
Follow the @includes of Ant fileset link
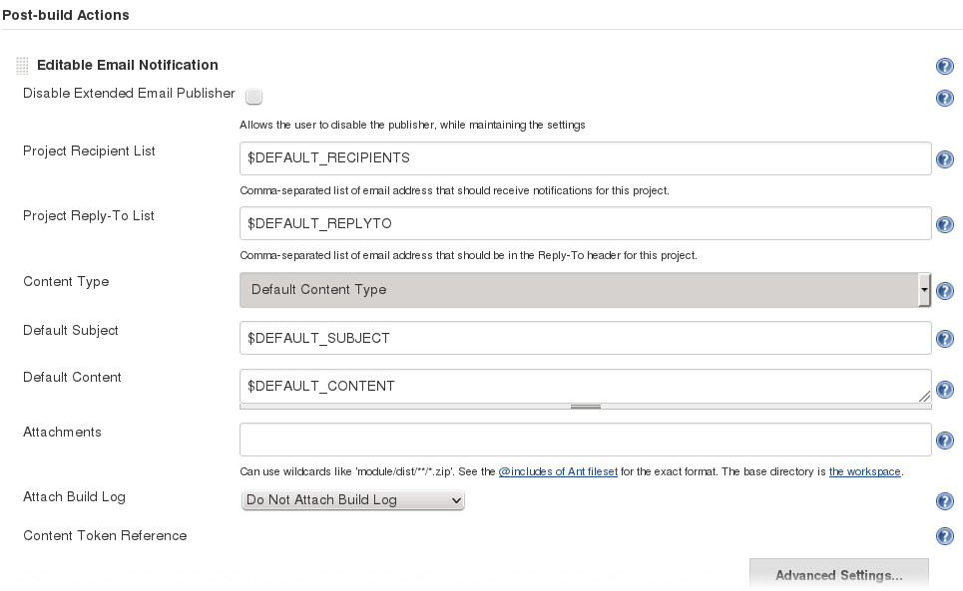558,471
